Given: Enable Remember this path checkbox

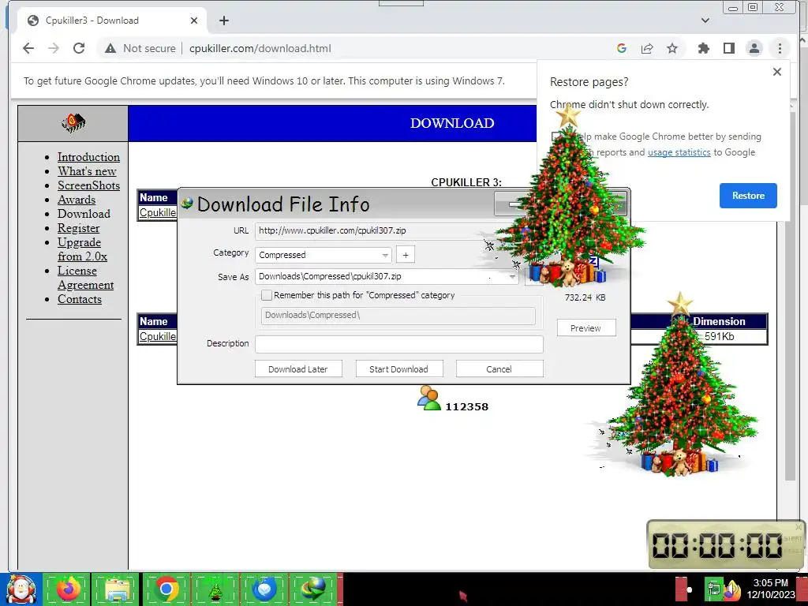Looking at the screenshot, I should click(x=267, y=295).
